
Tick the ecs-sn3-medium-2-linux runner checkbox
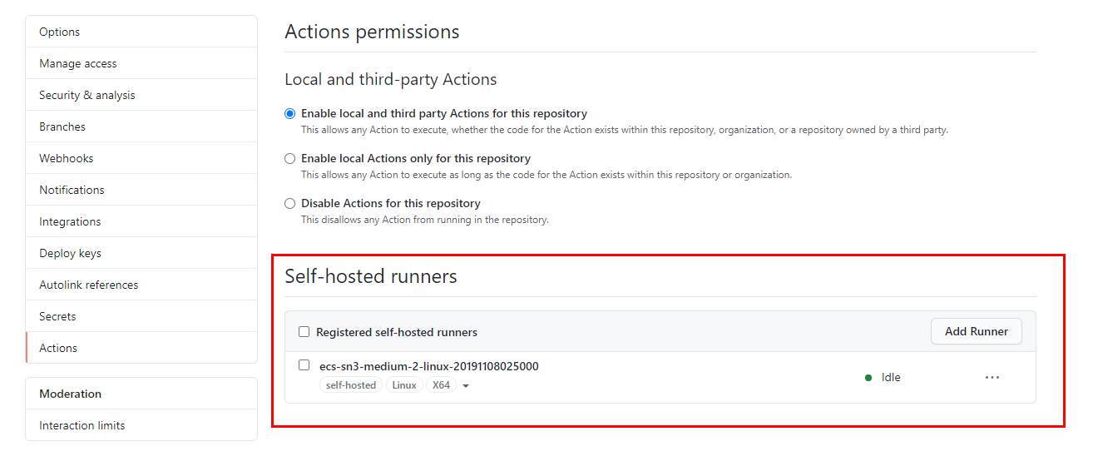point(304,365)
